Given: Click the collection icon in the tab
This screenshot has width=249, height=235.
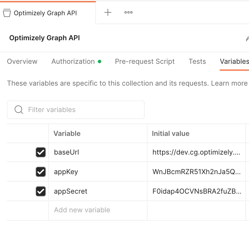Looking at the screenshot, I should click(7, 13).
